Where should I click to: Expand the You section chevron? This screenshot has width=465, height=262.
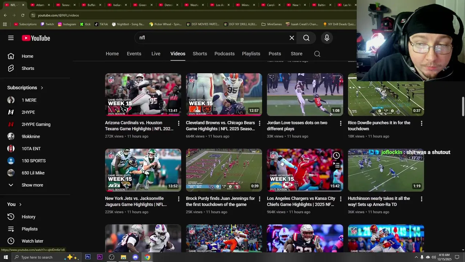pos(20,205)
